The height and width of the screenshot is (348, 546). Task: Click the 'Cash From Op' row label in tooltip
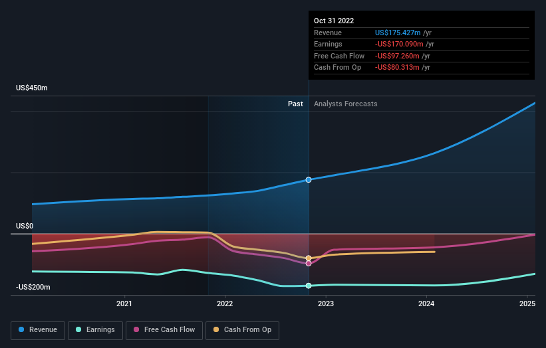click(337, 68)
